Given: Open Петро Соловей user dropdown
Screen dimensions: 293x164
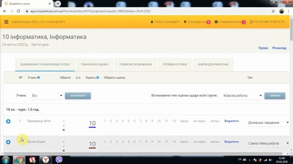Looking at the screenshot, I should tap(165, 22).
